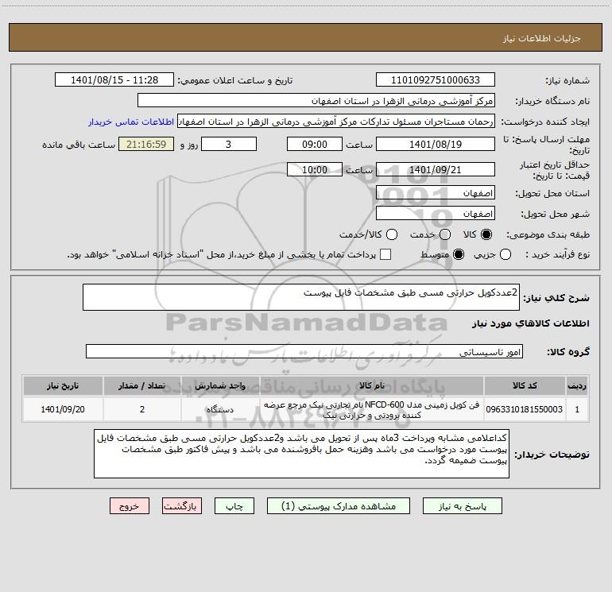Click the اطلاعات کالاهای مورد نیاز heading

click(530, 323)
